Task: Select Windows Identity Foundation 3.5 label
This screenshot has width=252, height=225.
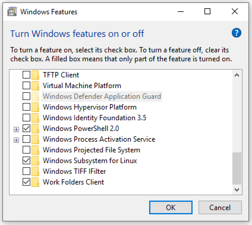Action: pyautogui.click(x=94, y=118)
